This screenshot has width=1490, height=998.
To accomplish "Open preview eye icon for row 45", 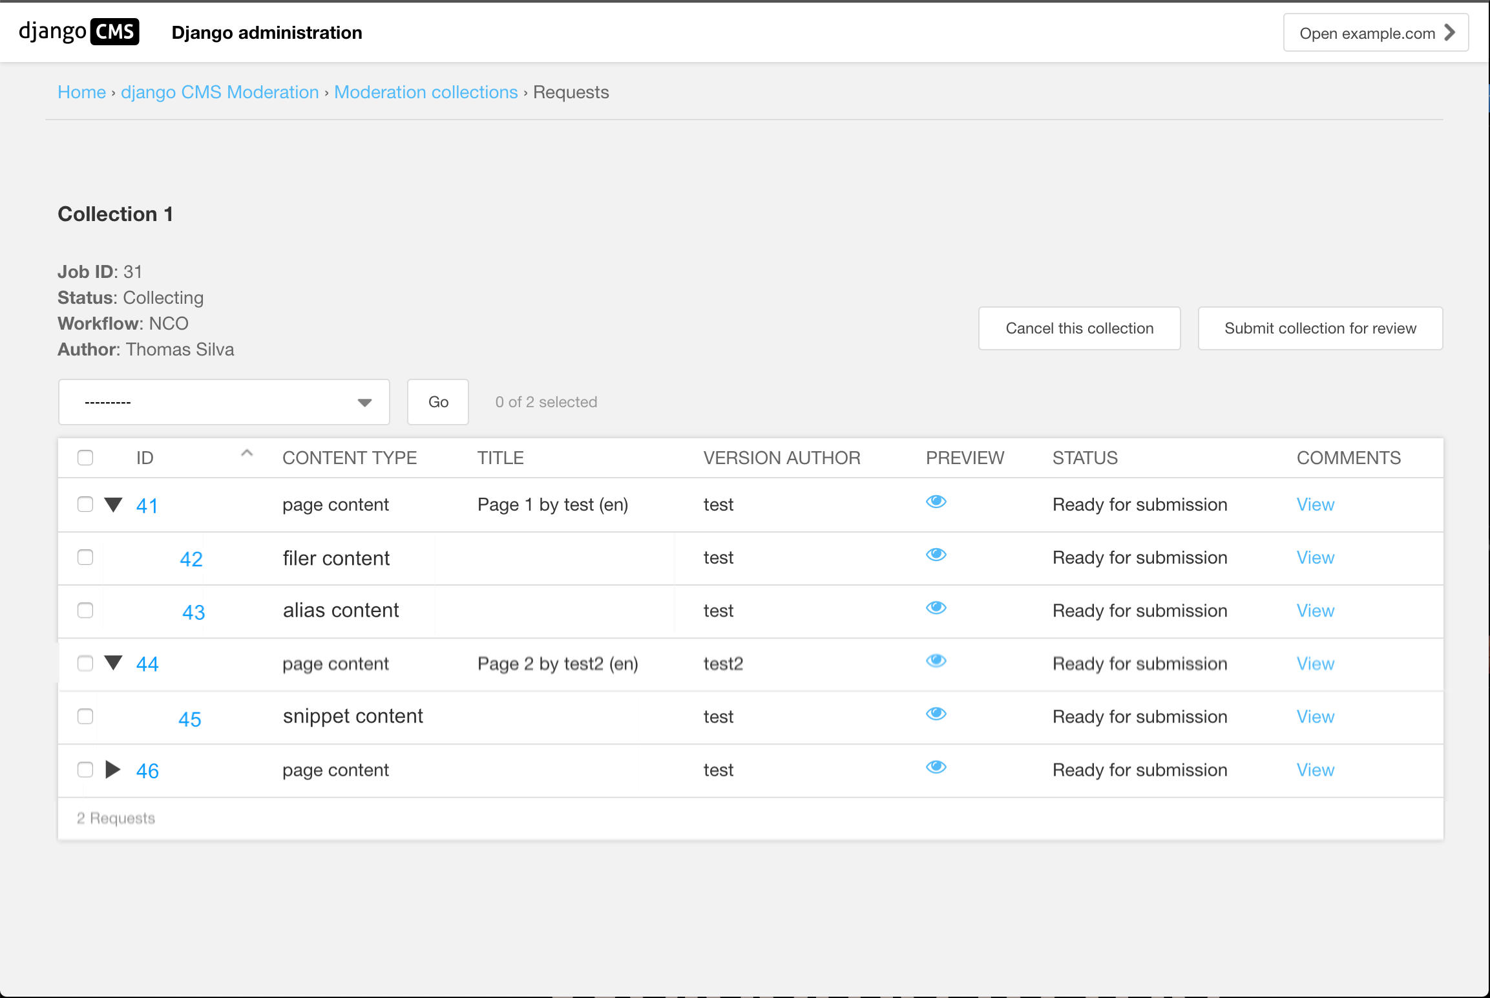I will pos(936,714).
